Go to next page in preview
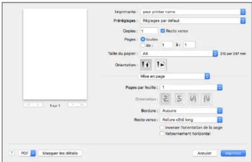This screenshot has width=252, height=162. (x=73, y=105)
